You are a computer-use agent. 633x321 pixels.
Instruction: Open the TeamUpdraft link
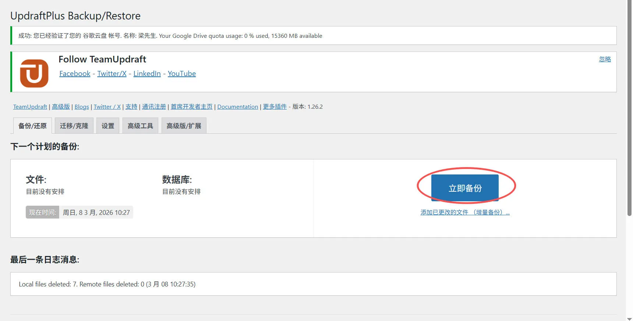(x=30, y=107)
